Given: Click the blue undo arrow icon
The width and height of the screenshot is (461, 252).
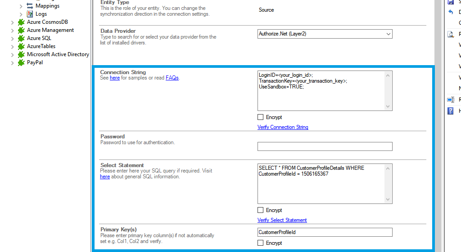Looking at the screenshot, I should pos(451,12).
